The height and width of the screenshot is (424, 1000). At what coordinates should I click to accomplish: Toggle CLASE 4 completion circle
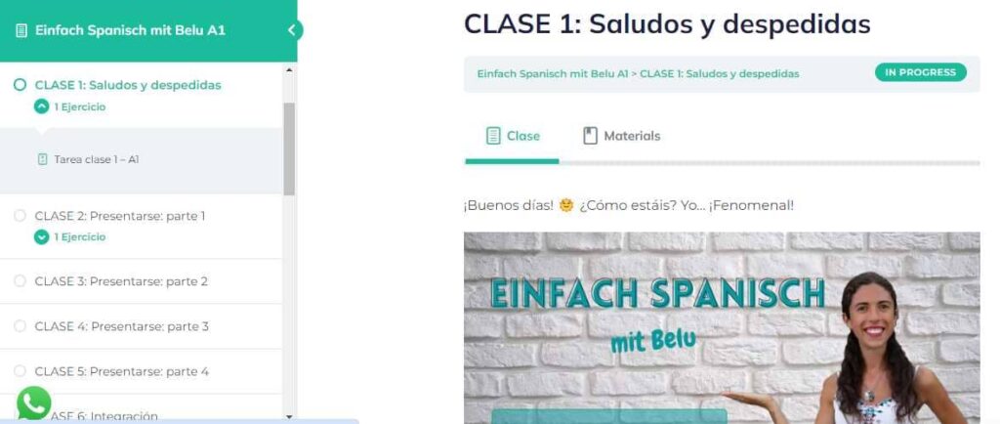click(20, 326)
